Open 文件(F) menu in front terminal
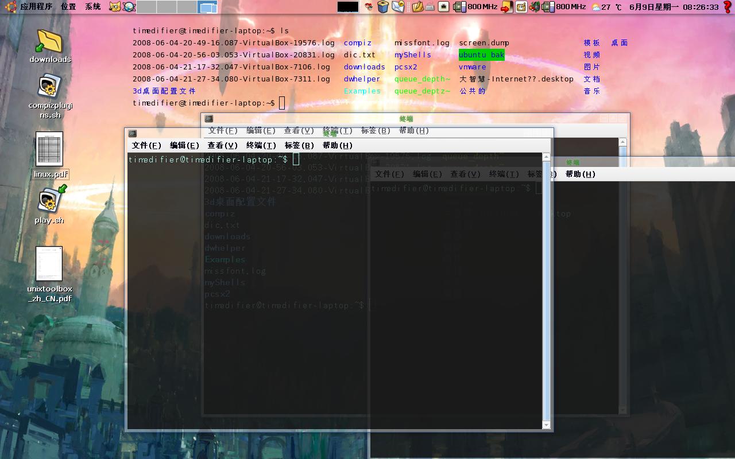This screenshot has width=735, height=459. [146, 146]
